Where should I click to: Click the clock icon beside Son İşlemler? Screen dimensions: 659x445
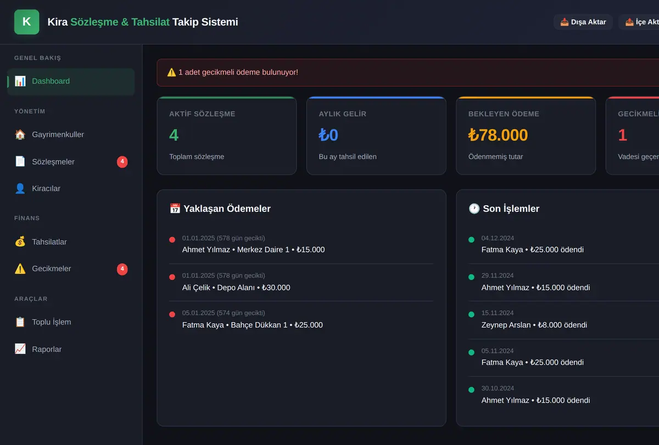pyautogui.click(x=474, y=209)
